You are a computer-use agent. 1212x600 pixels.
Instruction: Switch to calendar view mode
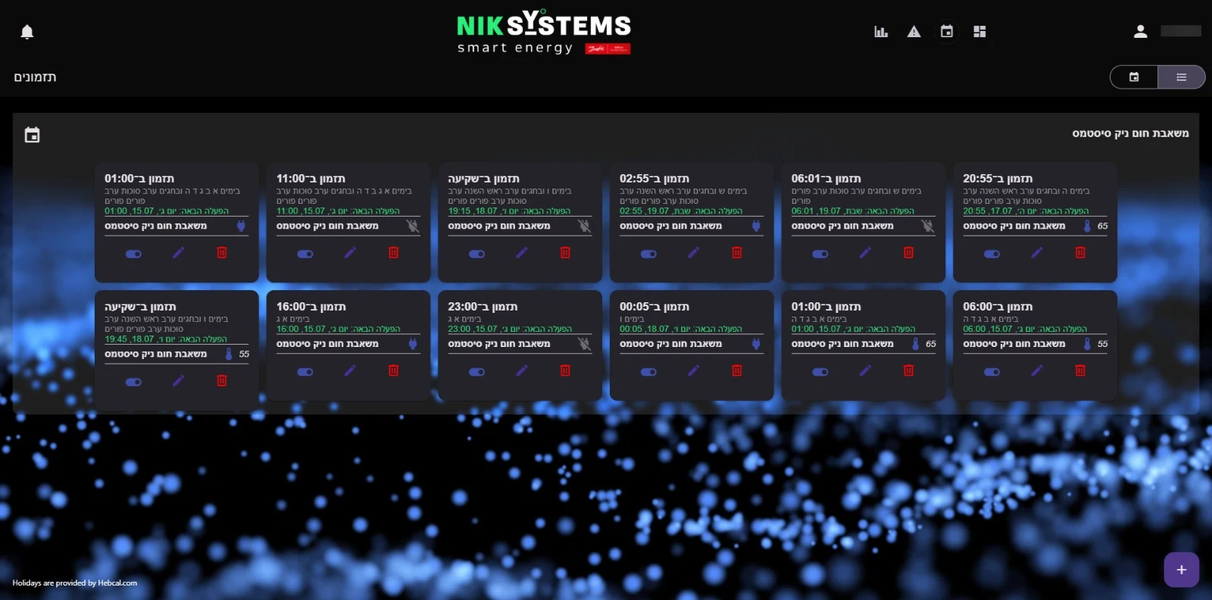pyautogui.click(x=1134, y=77)
